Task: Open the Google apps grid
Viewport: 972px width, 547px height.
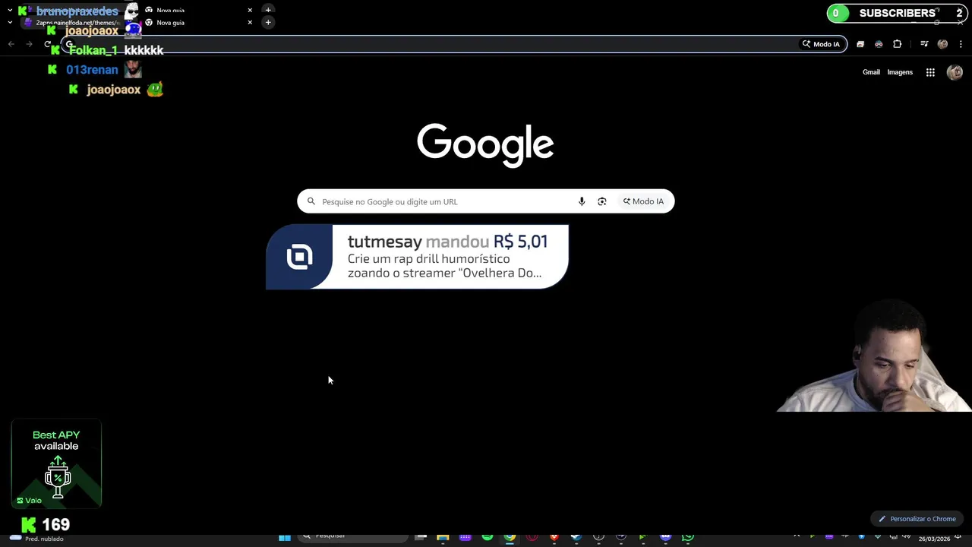Action: [930, 72]
